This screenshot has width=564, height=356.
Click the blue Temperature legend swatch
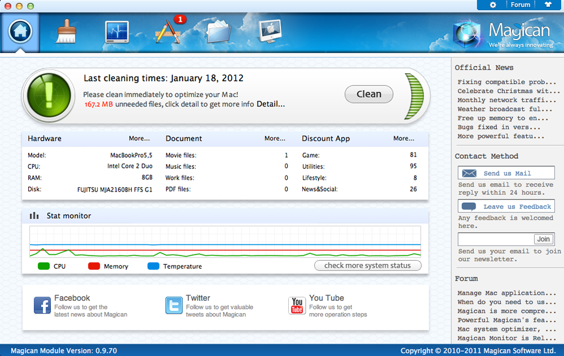point(153,266)
